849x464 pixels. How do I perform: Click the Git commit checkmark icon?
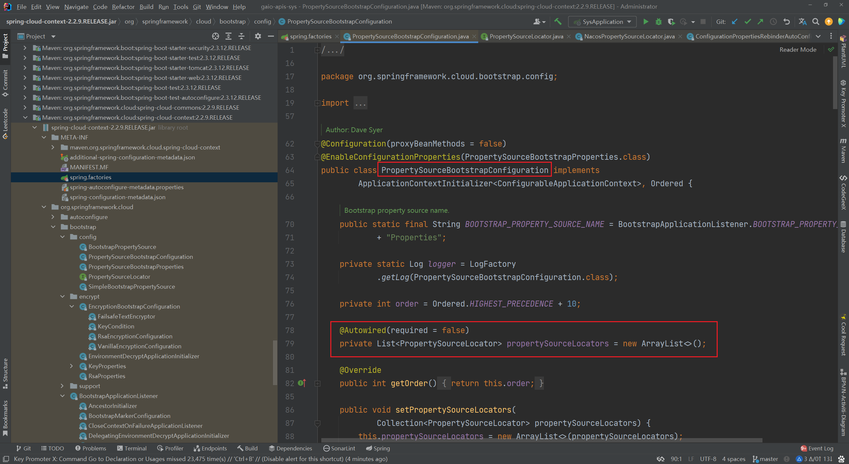tap(748, 22)
